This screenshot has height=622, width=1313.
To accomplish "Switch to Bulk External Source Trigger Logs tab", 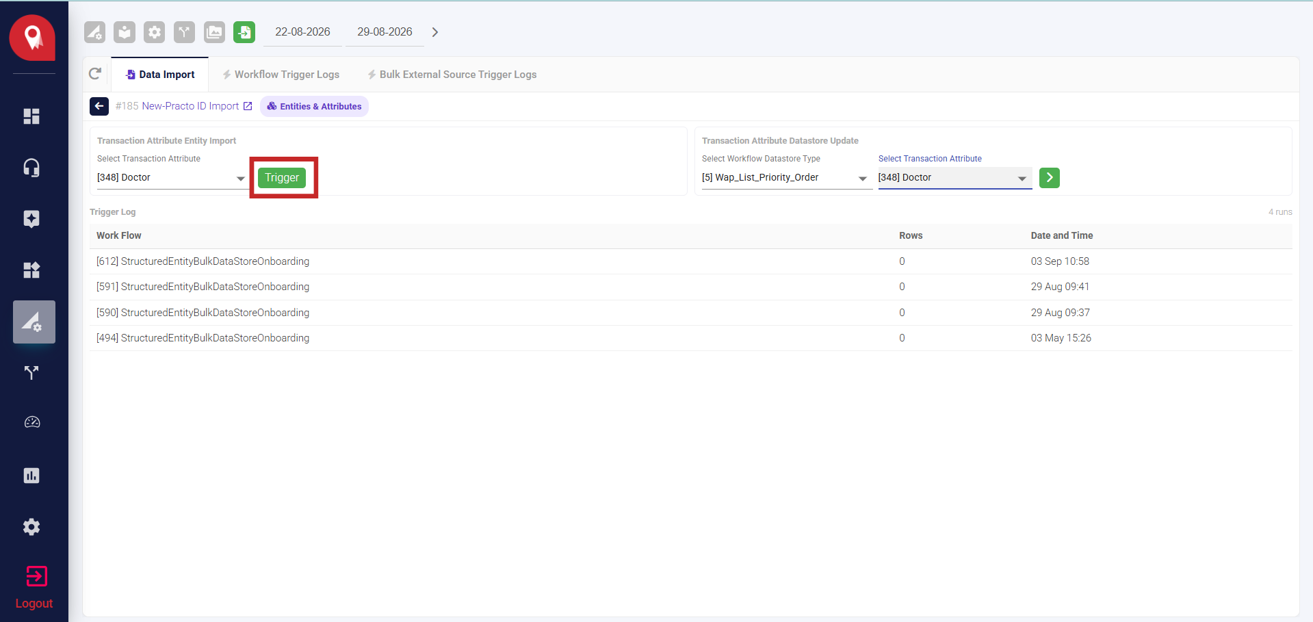I will 452,75.
